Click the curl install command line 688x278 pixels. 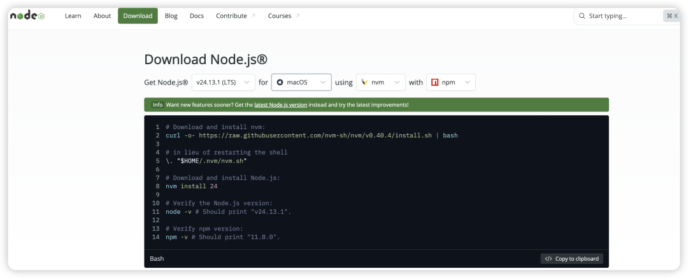pos(312,136)
